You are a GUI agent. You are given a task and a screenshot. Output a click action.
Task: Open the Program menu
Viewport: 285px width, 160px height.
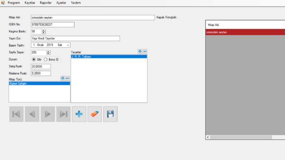click(14, 3)
